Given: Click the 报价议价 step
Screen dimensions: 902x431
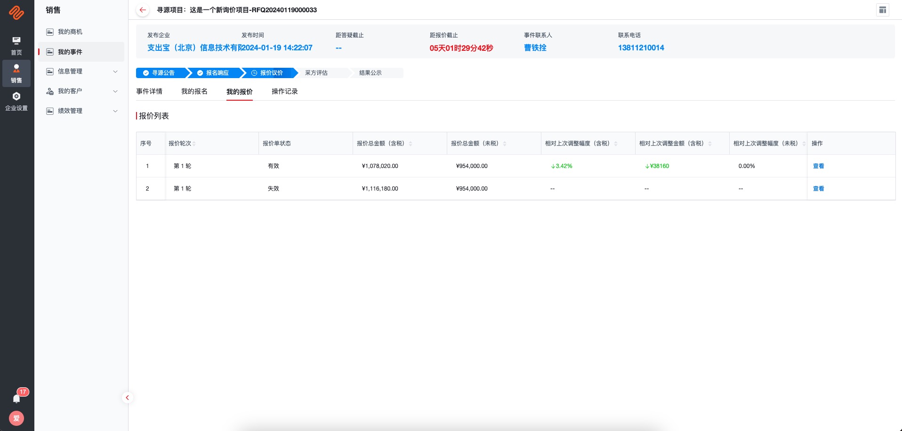Looking at the screenshot, I should coord(271,73).
